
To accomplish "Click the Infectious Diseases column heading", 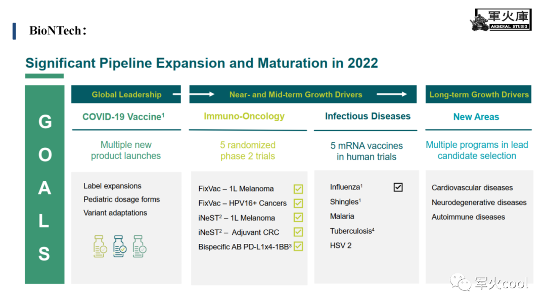I will [368, 116].
